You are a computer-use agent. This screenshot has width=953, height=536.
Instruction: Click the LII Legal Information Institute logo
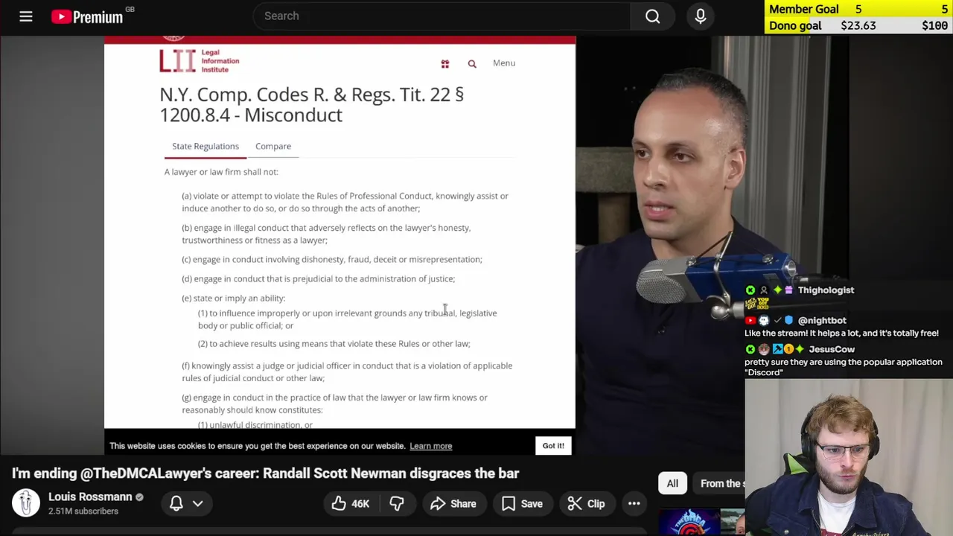click(199, 60)
